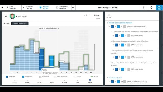Click the Student Locator graduation cap icon
163x92 pixels.
click(40, 7)
